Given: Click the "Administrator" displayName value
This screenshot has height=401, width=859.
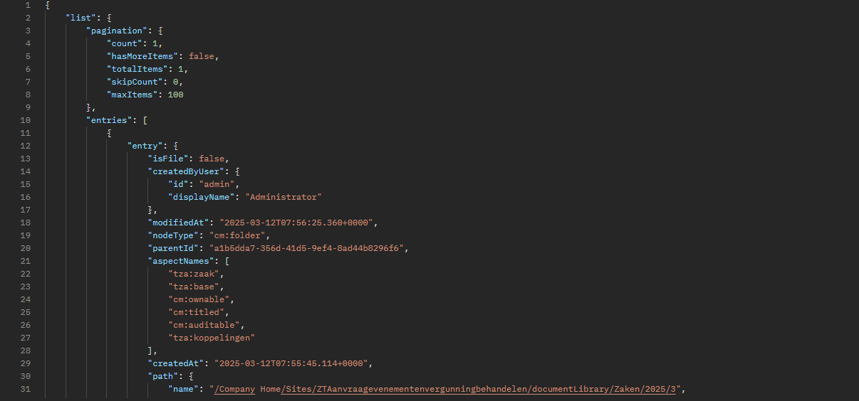Looking at the screenshot, I should [283, 197].
